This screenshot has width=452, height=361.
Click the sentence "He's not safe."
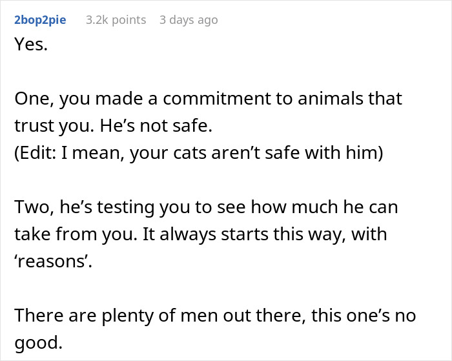(x=156, y=126)
